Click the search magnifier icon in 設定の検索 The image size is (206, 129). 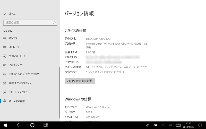54,23
